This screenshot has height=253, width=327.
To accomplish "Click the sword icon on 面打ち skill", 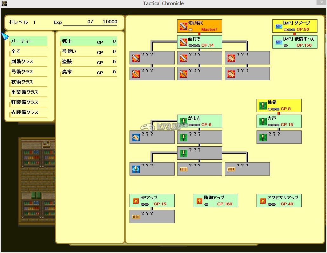I will (x=184, y=42).
